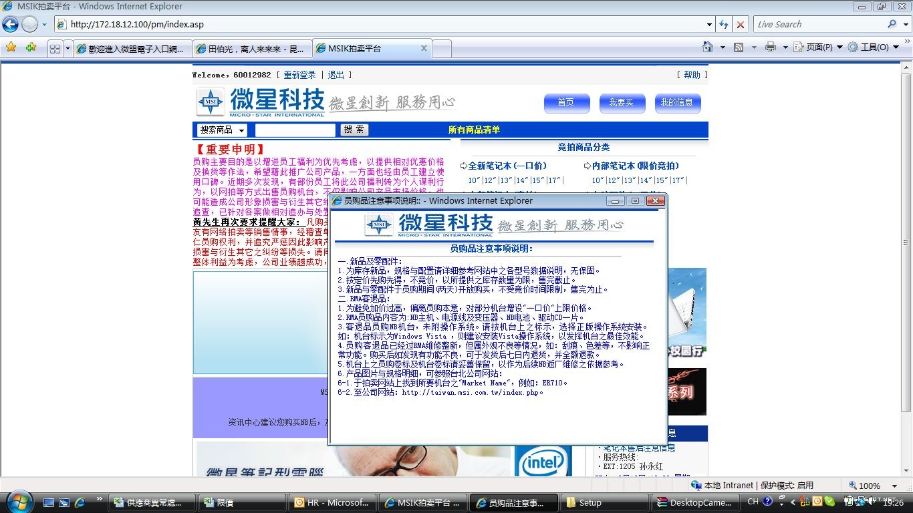Click the Intel logo image
This screenshot has height=513, width=913.
[x=543, y=461]
